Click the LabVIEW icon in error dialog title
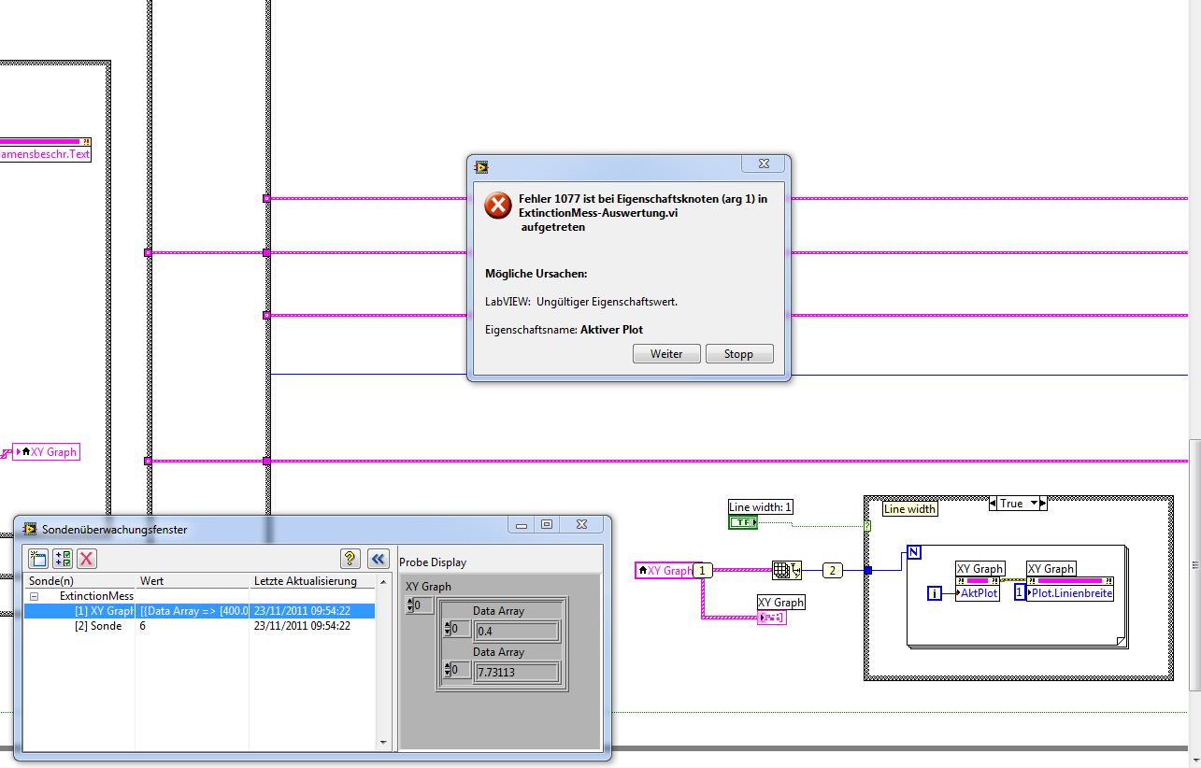 pyautogui.click(x=481, y=166)
